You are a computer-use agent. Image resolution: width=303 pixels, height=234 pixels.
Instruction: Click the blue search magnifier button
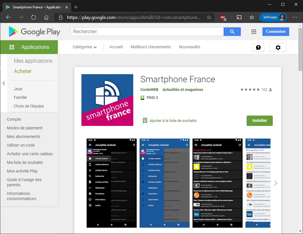[x=232, y=32]
